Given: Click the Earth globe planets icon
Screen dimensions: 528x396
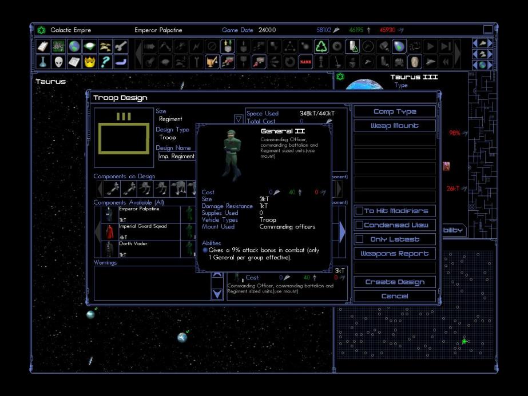Looking at the screenshot, I should click(x=74, y=47).
